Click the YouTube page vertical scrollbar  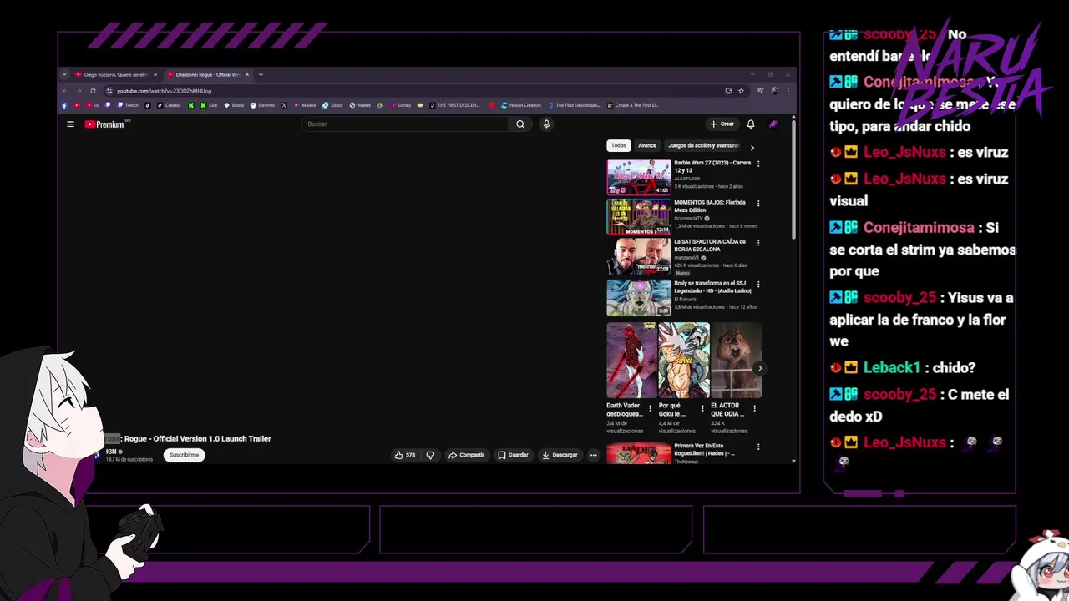tap(793, 179)
